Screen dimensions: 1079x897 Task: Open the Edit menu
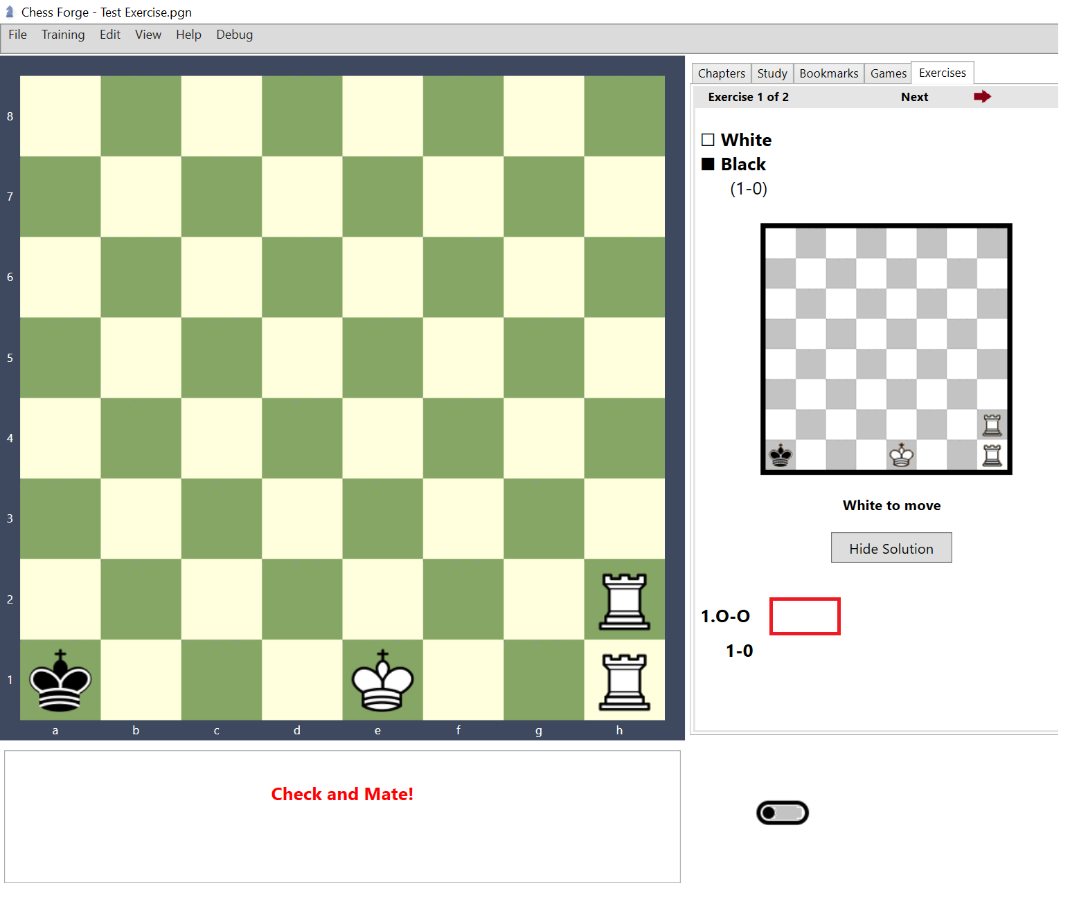(x=110, y=35)
